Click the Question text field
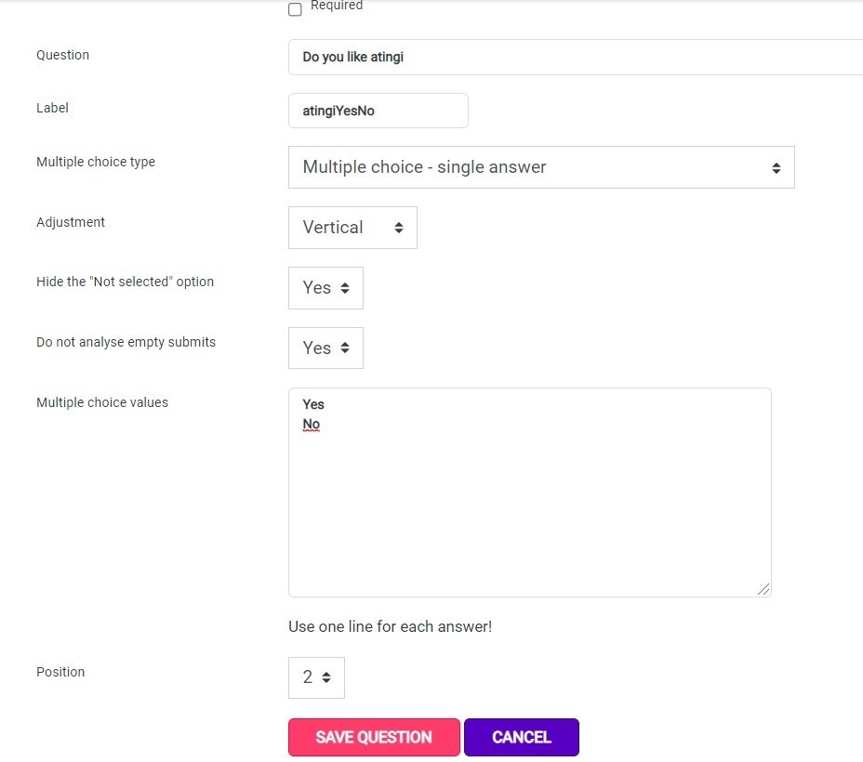This screenshot has width=863, height=762. coord(576,58)
